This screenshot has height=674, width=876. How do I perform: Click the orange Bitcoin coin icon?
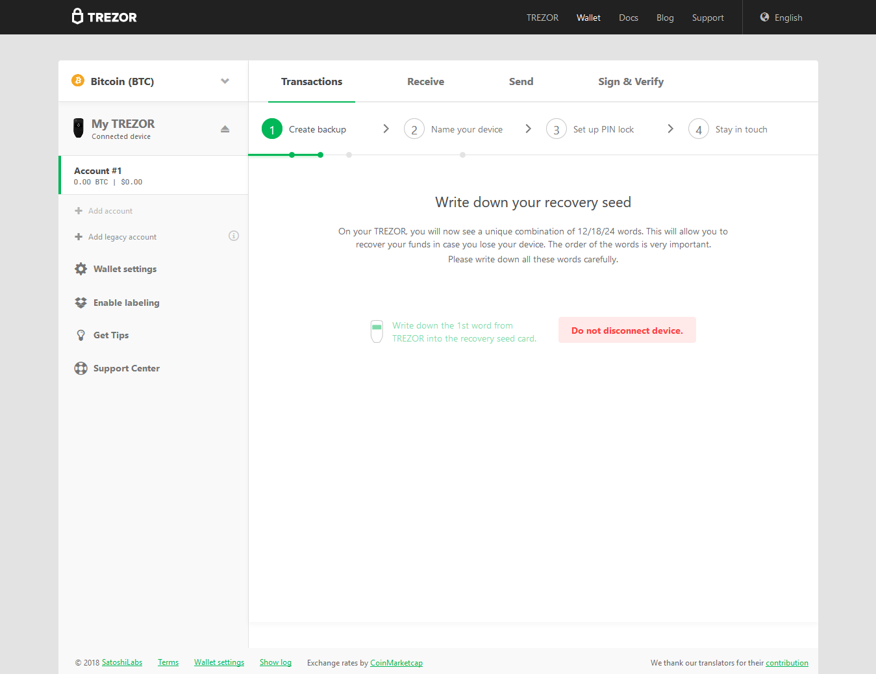[78, 81]
